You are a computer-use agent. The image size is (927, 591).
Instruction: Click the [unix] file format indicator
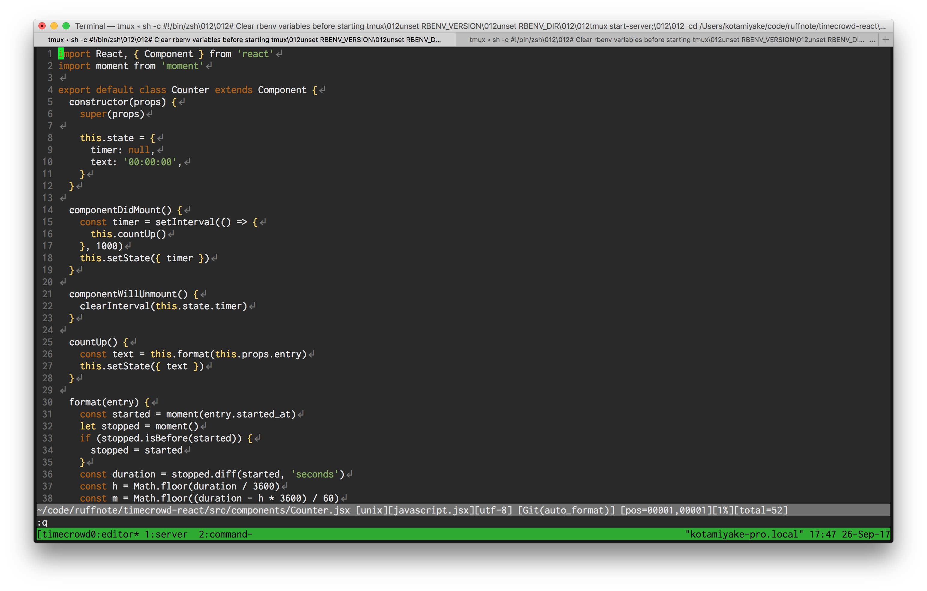372,510
